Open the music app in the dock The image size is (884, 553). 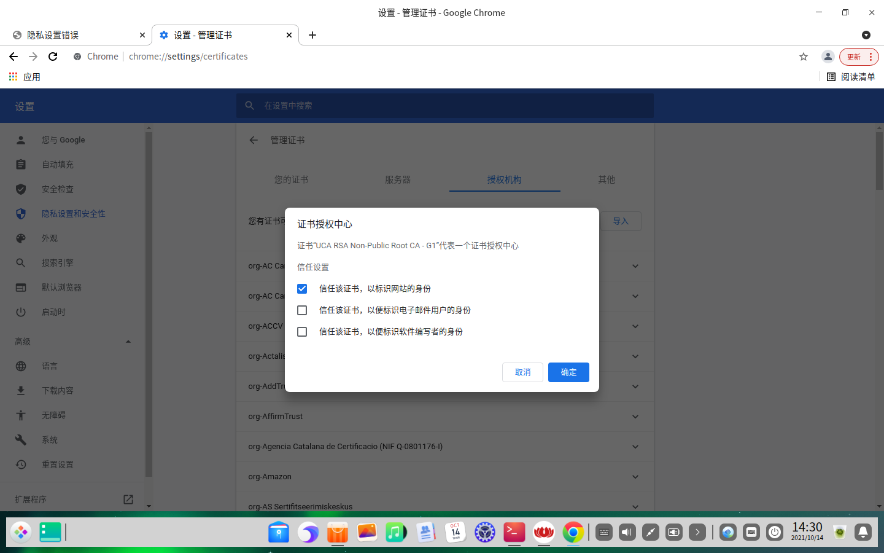pos(396,532)
